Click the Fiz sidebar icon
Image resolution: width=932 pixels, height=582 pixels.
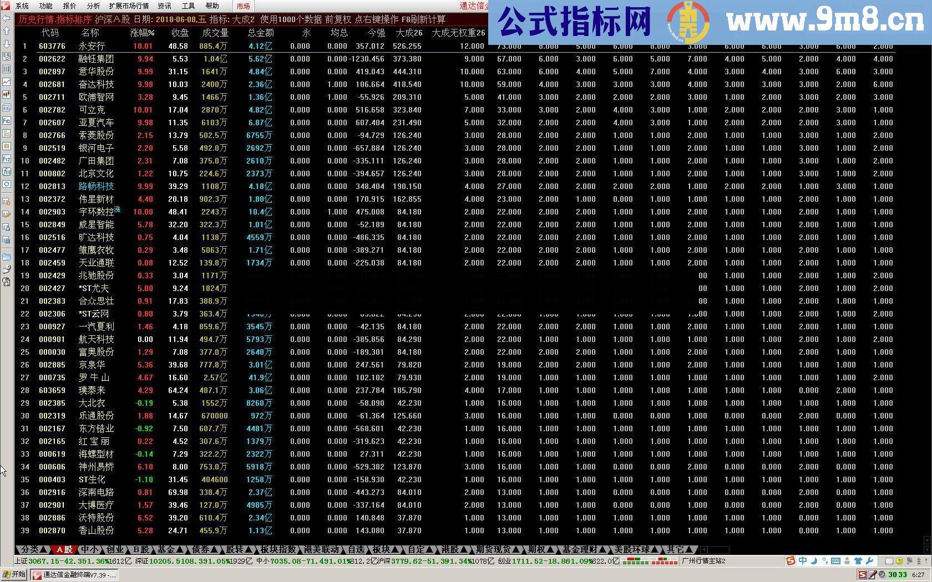pyautogui.click(x=7, y=159)
